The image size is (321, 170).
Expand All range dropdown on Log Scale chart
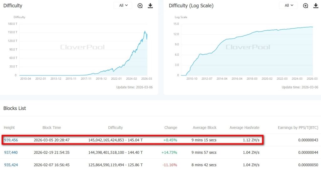tap(288, 6)
